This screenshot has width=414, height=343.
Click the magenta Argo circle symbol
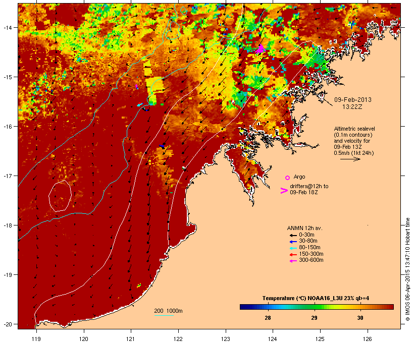pyautogui.click(x=288, y=178)
